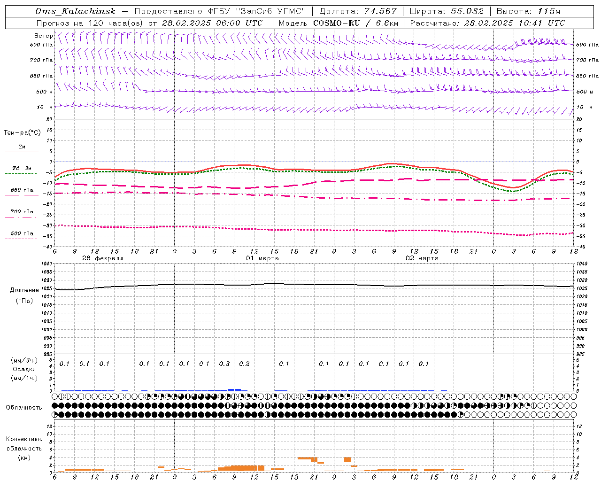This screenshot has height=481, width=601.
Task: Click the '700 гПа' temperature legend entry
Action: [x=22, y=212]
